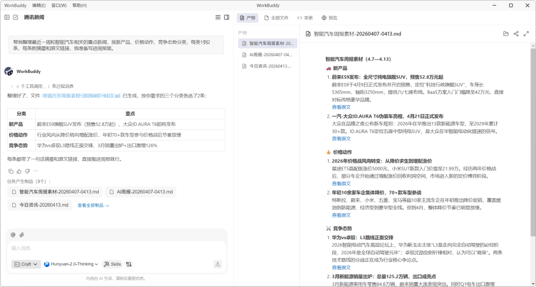The image size is (536, 287).
Task: Click the globe icon on 预览 tab
Action: click(324, 18)
